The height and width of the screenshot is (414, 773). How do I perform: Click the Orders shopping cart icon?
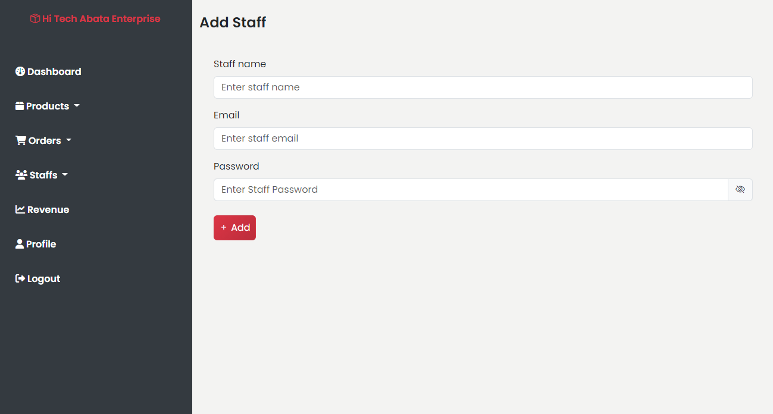pyautogui.click(x=21, y=140)
